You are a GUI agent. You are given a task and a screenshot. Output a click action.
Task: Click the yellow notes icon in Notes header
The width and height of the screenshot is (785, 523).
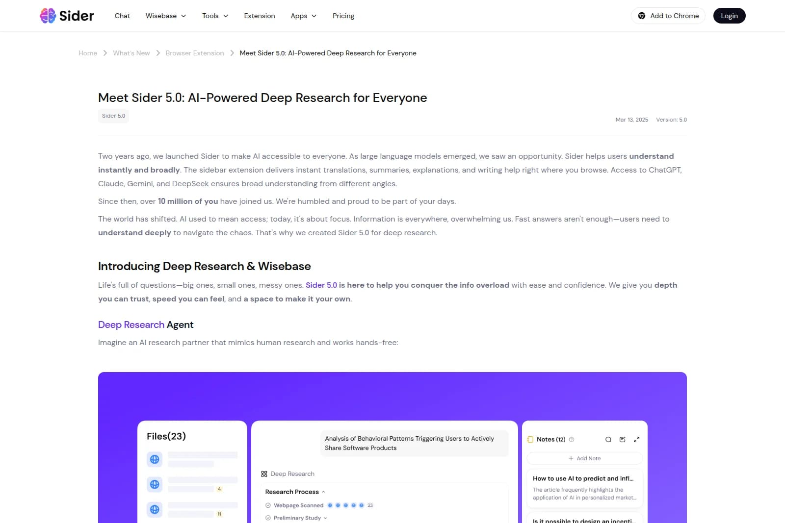530,440
